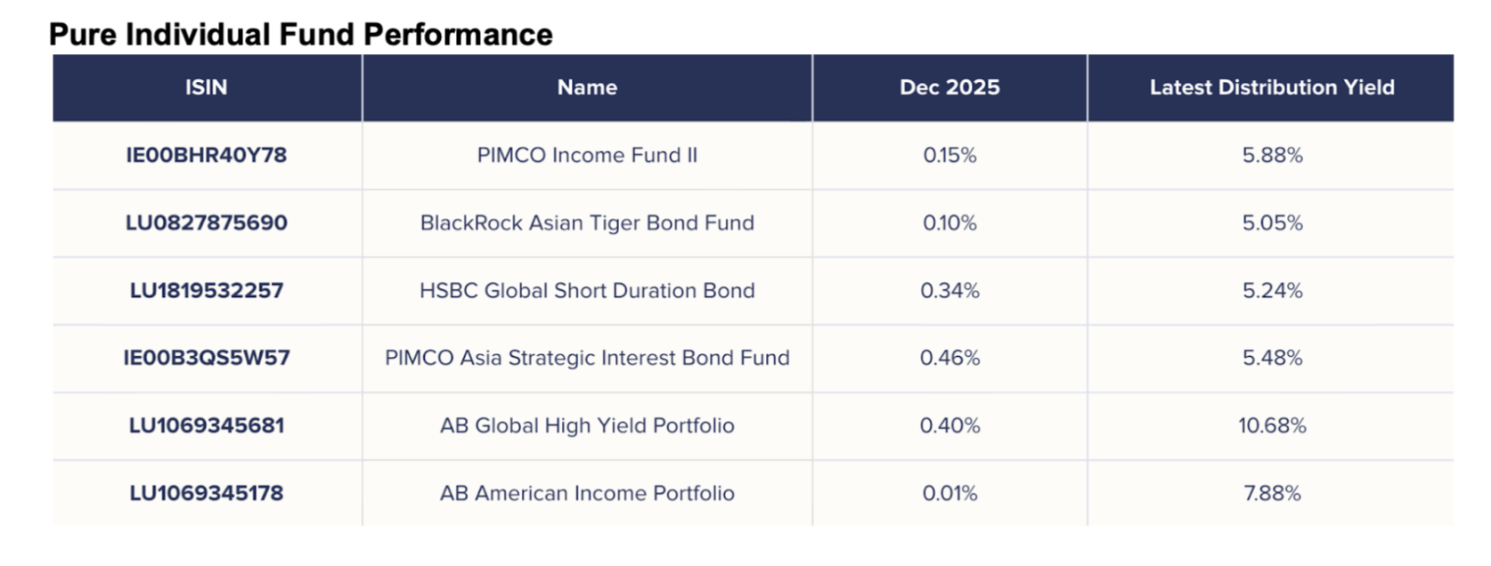Click PIMCO Income Fund II name
The width and height of the screenshot is (1491, 566).
(x=587, y=155)
